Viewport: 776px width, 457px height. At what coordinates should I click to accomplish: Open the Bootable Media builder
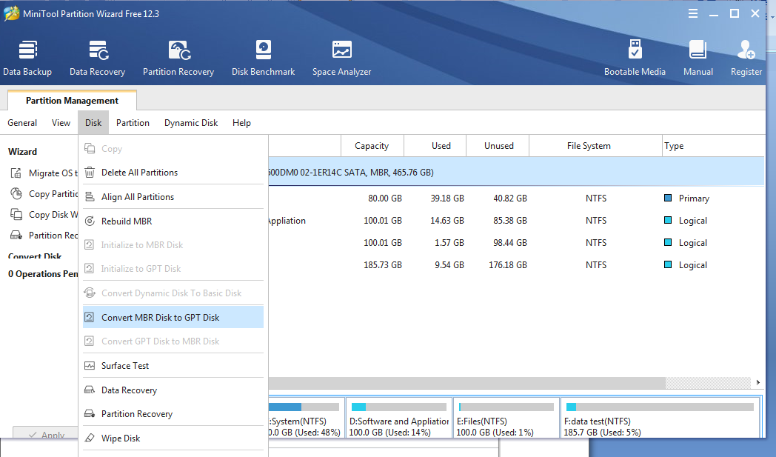tap(635, 50)
